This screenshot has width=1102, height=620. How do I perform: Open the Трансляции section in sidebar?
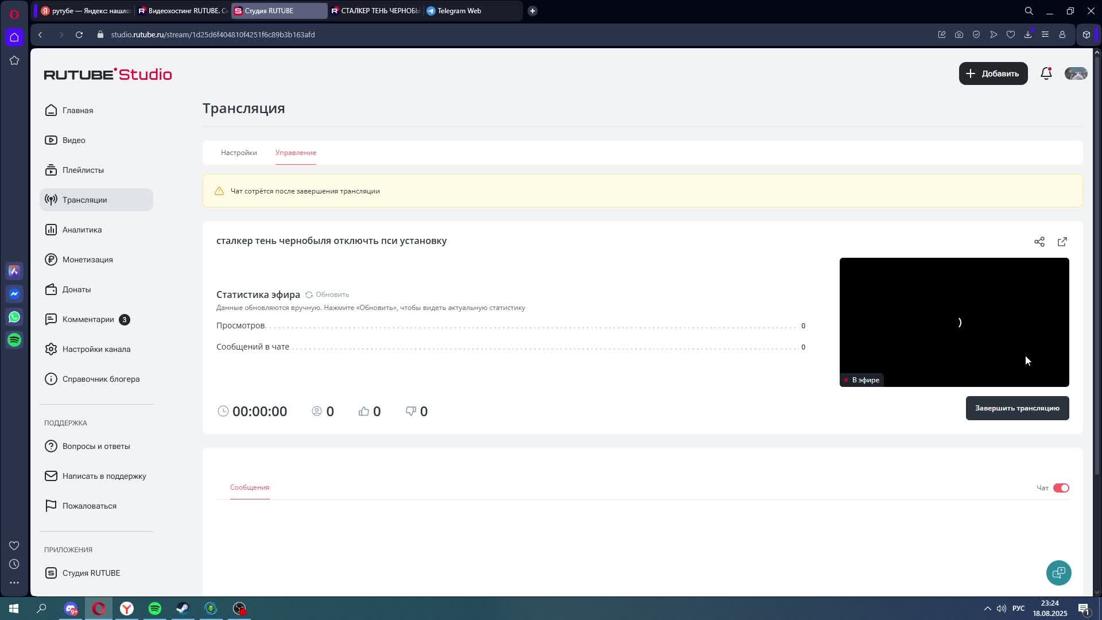[x=84, y=200]
